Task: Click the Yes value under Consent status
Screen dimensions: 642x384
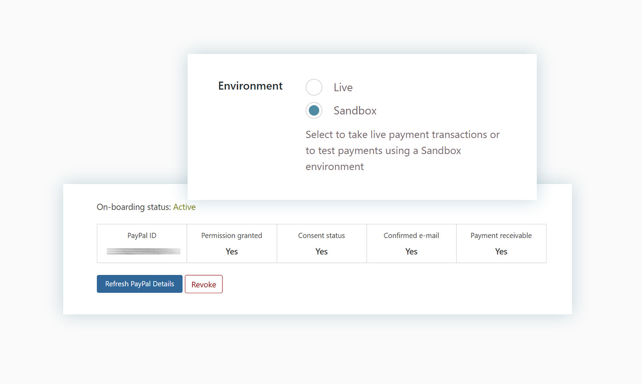Action: click(x=322, y=252)
